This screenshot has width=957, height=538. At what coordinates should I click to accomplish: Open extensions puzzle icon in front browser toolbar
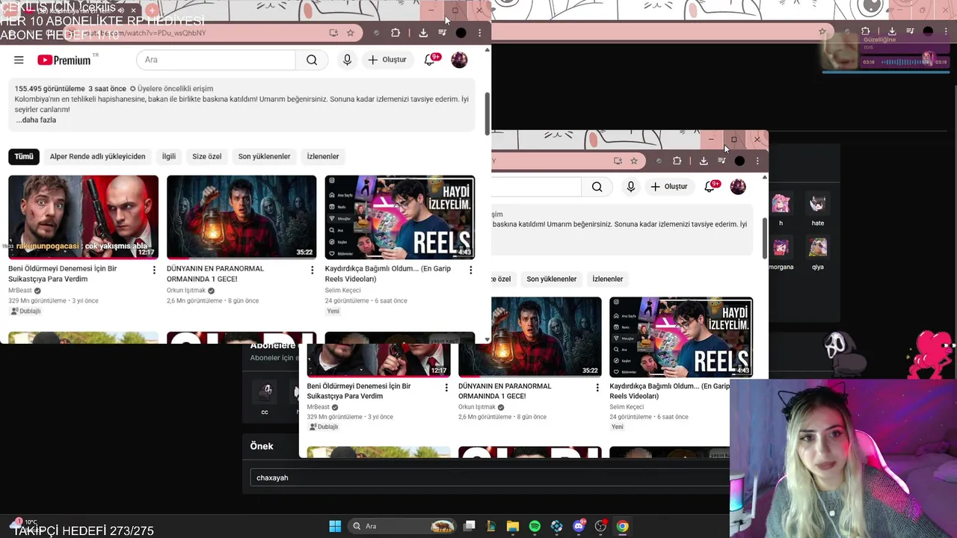(396, 33)
